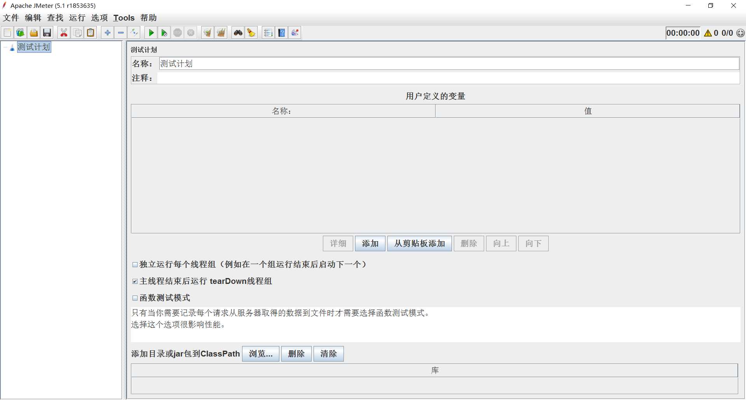Click the Paste clipboard icon
Viewport: 746px width, 400px height.
pyautogui.click(x=91, y=33)
